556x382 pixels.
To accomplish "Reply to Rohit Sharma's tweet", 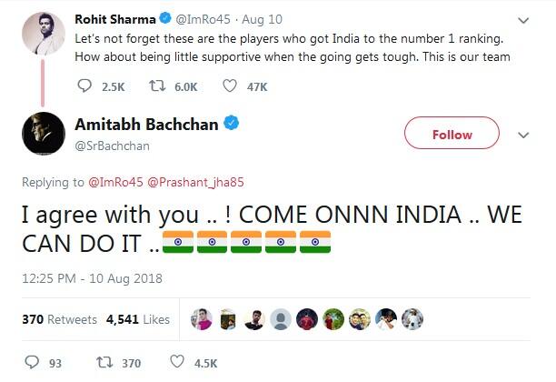I will 85,85.
